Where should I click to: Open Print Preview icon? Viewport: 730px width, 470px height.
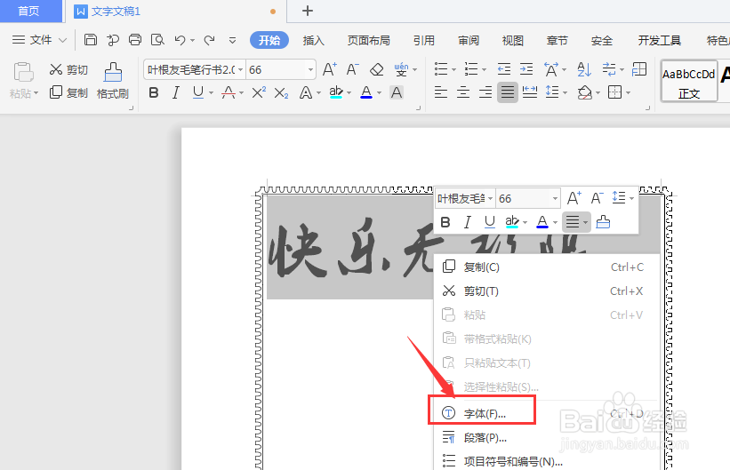click(157, 40)
